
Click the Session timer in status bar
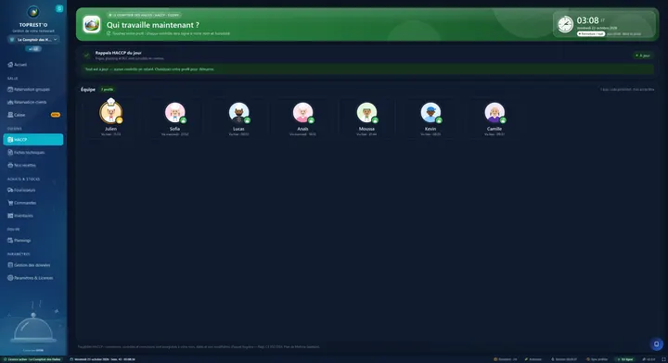point(564,359)
